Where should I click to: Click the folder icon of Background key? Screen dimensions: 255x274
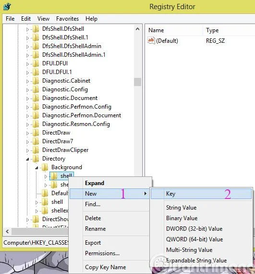pos(45,167)
